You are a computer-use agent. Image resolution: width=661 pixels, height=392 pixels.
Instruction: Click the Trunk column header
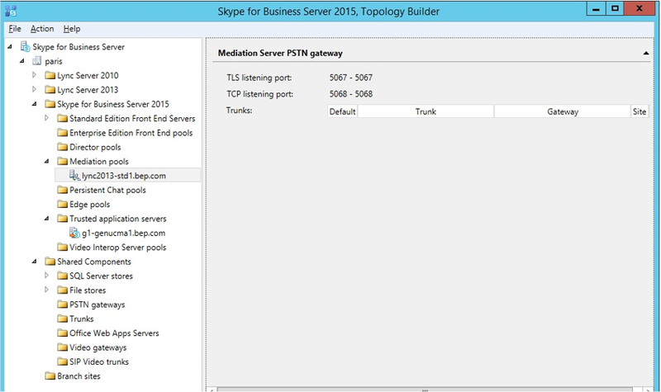pyautogui.click(x=426, y=111)
